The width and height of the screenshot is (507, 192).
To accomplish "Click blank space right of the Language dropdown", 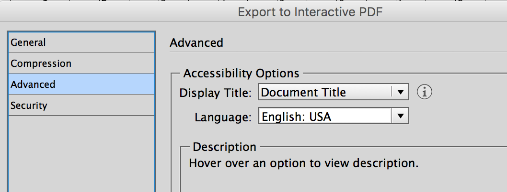I will (x=455, y=117).
